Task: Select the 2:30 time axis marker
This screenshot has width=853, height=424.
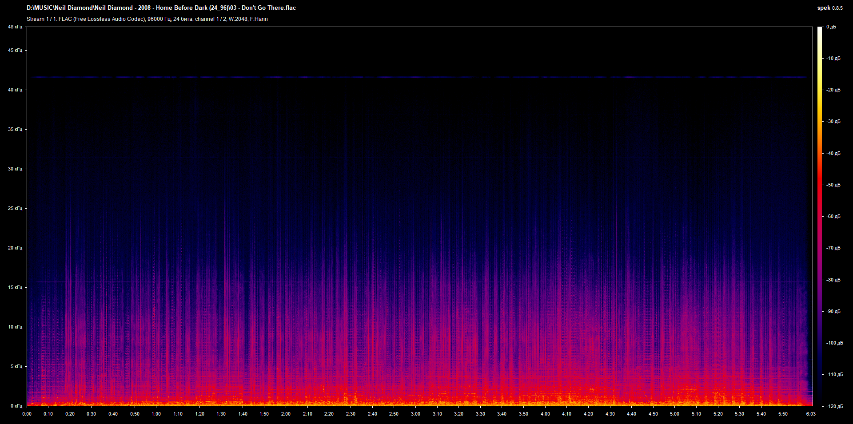Action: [x=351, y=414]
